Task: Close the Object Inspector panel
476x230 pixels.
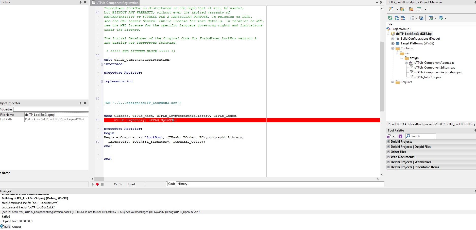Action: [x=85, y=103]
